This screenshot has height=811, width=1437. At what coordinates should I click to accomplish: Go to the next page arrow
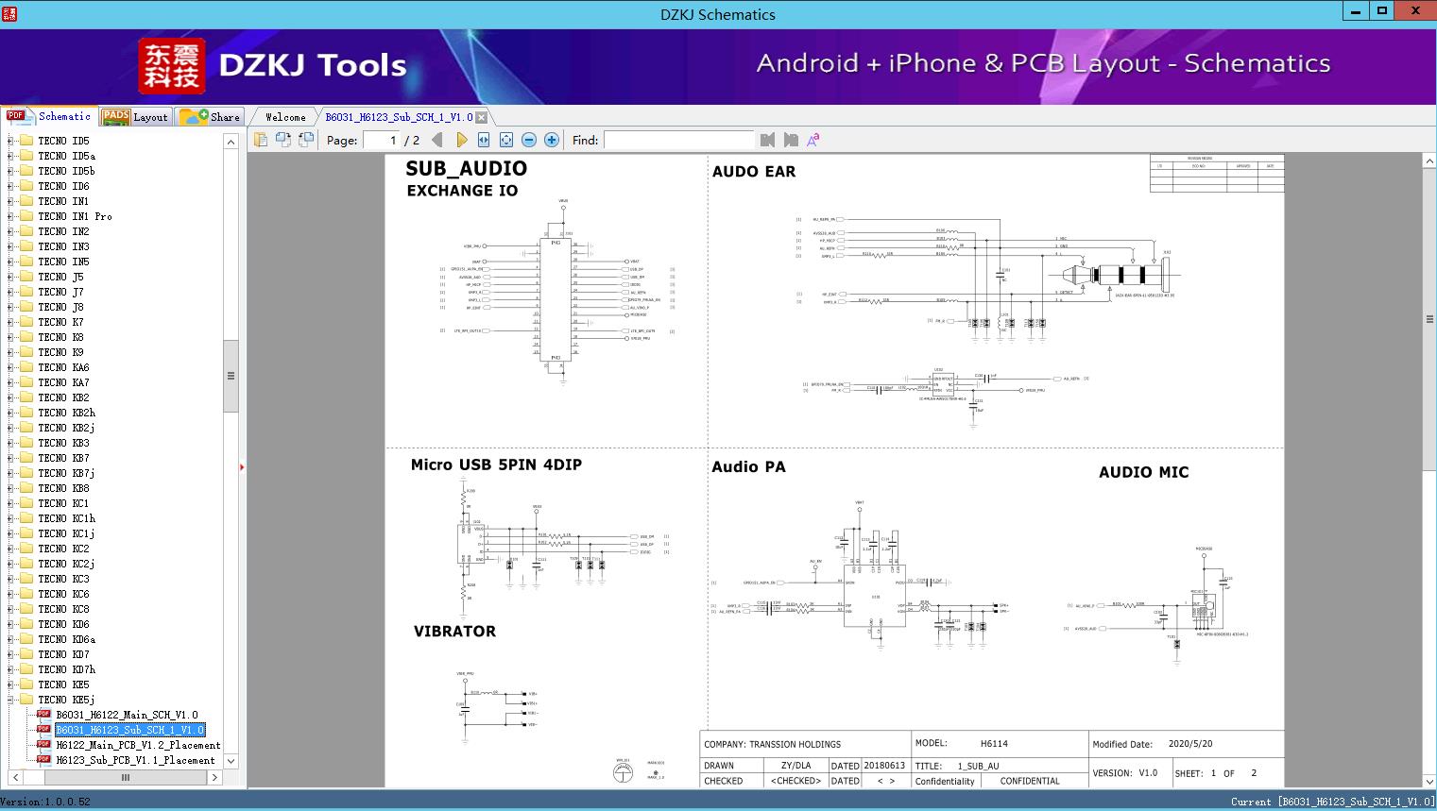[x=461, y=140]
